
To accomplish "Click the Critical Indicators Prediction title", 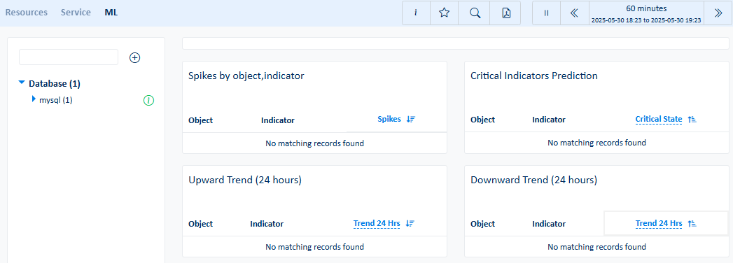I will click(x=534, y=76).
